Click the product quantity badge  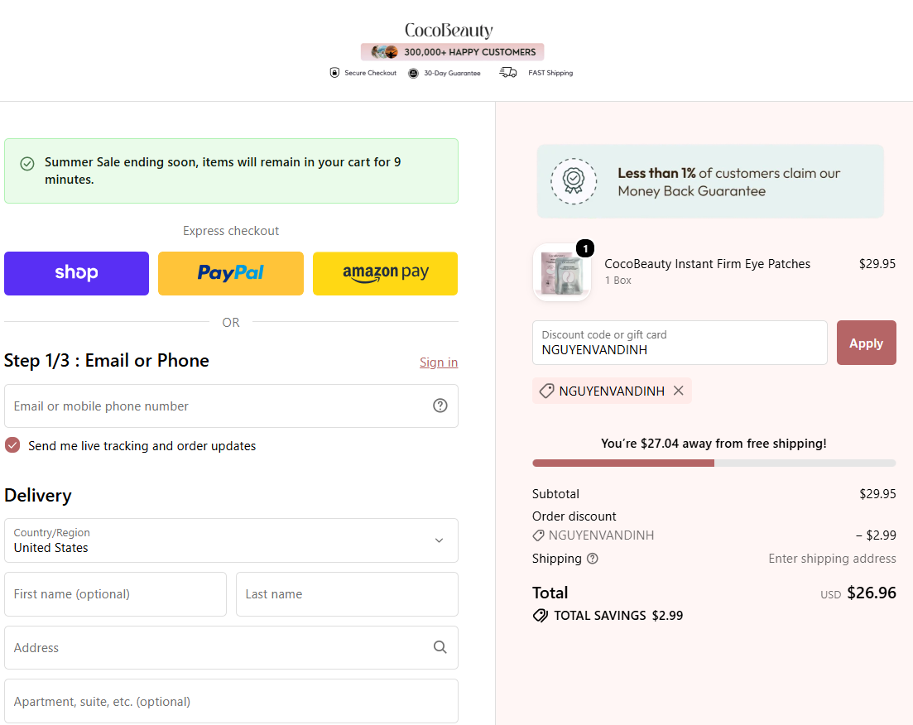[x=585, y=248]
